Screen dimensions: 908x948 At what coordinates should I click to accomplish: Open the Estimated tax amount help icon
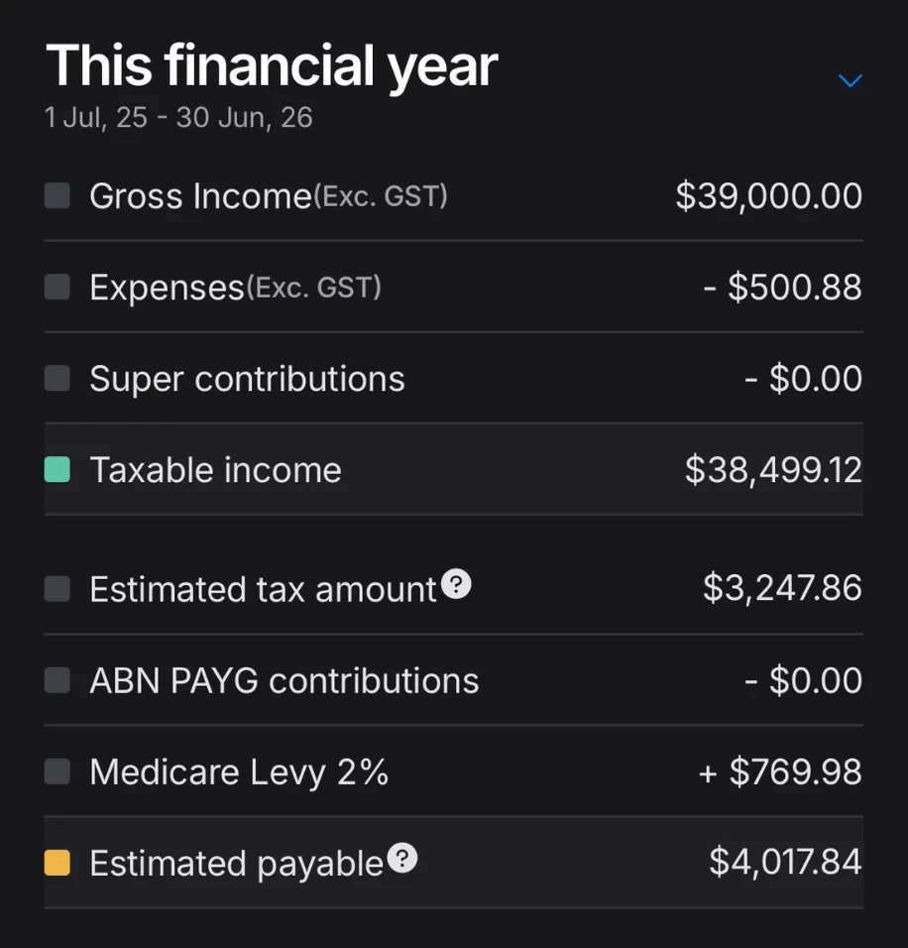[456, 584]
